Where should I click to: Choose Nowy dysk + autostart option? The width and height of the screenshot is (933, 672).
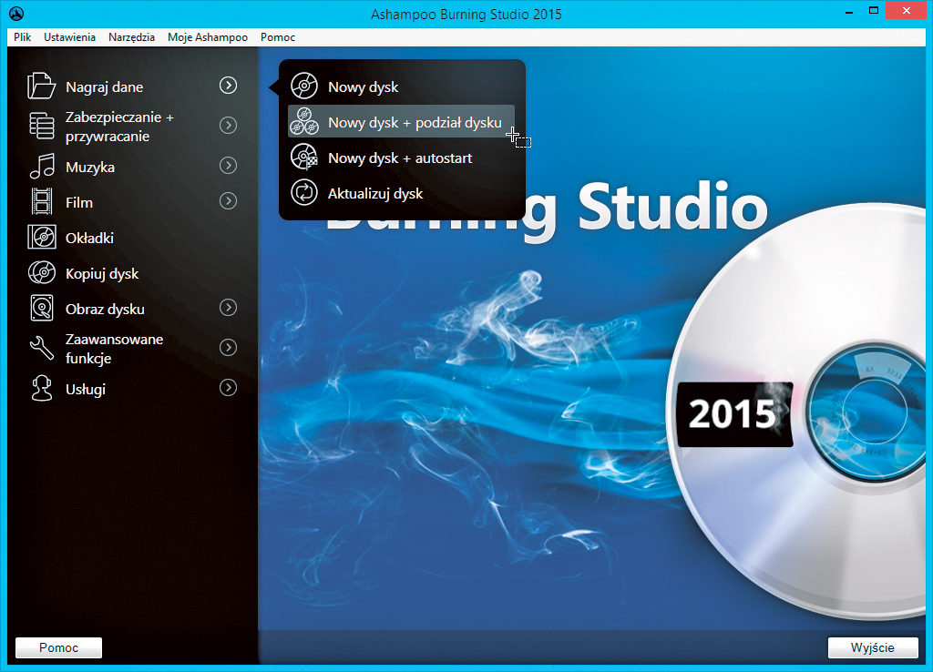400,158
